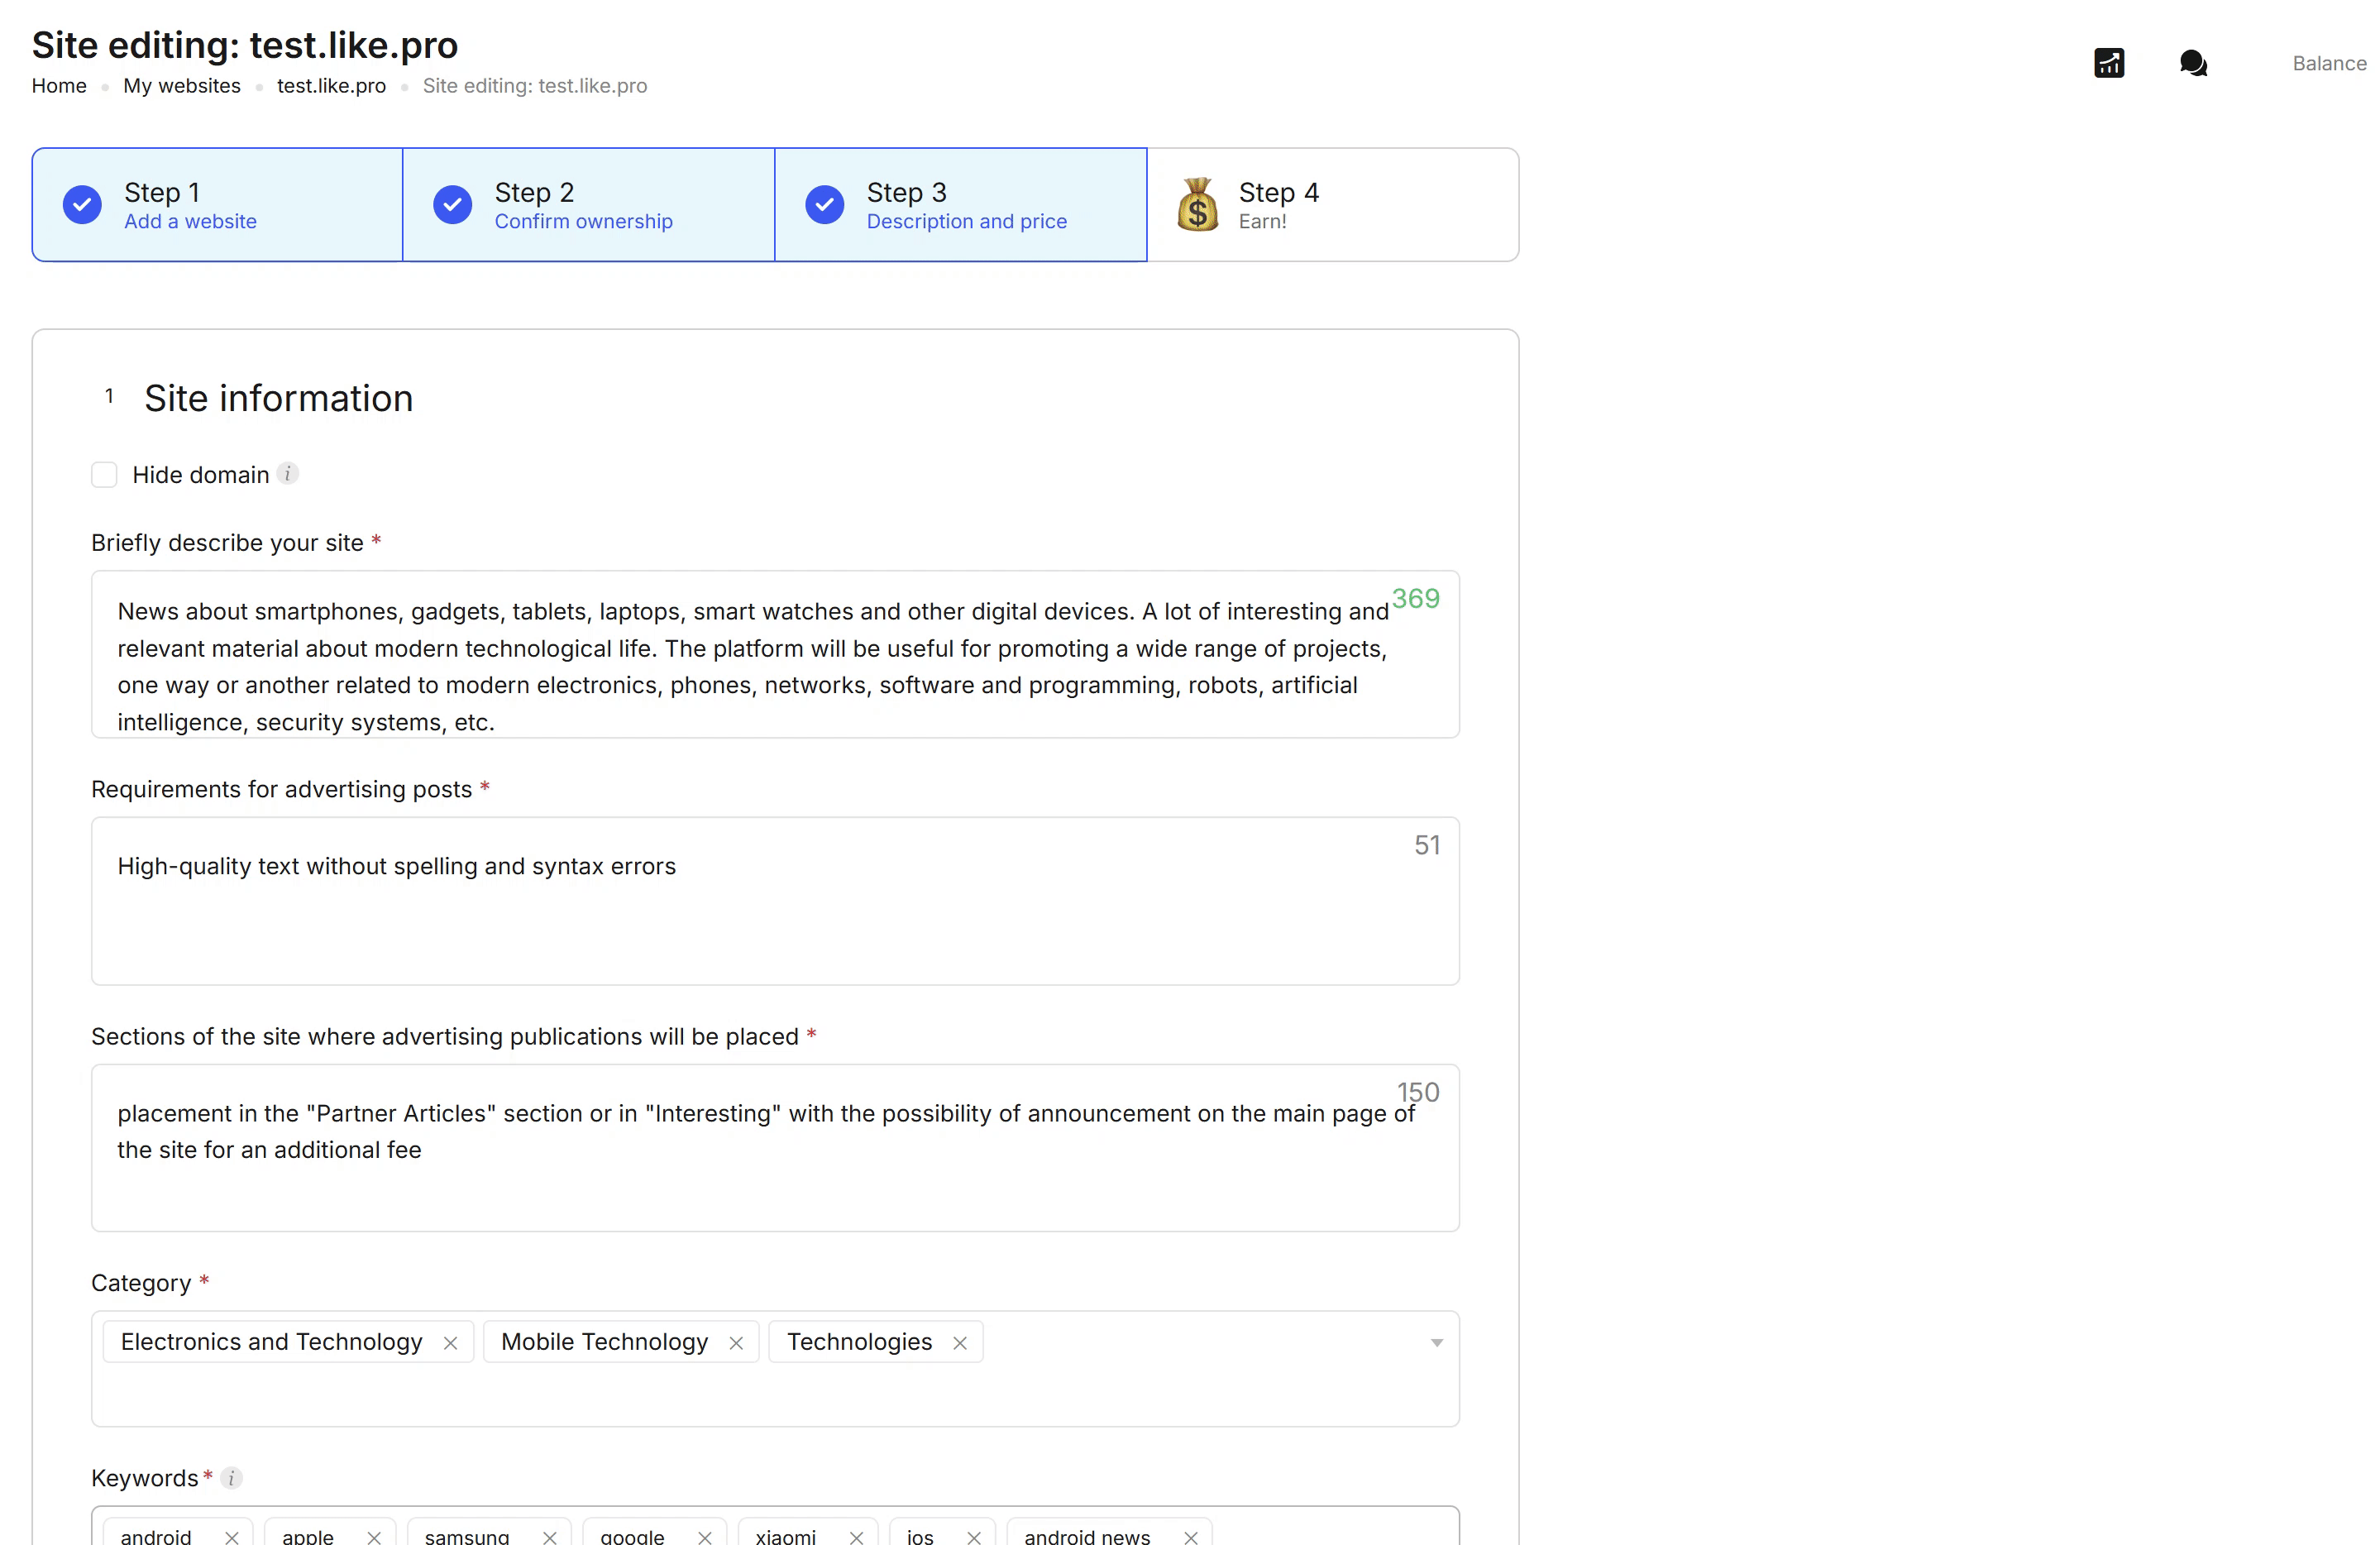Screen dimensions: 2380x1545
Task: Remove the xiaomi keyword tag
Action: (856, 1537)
